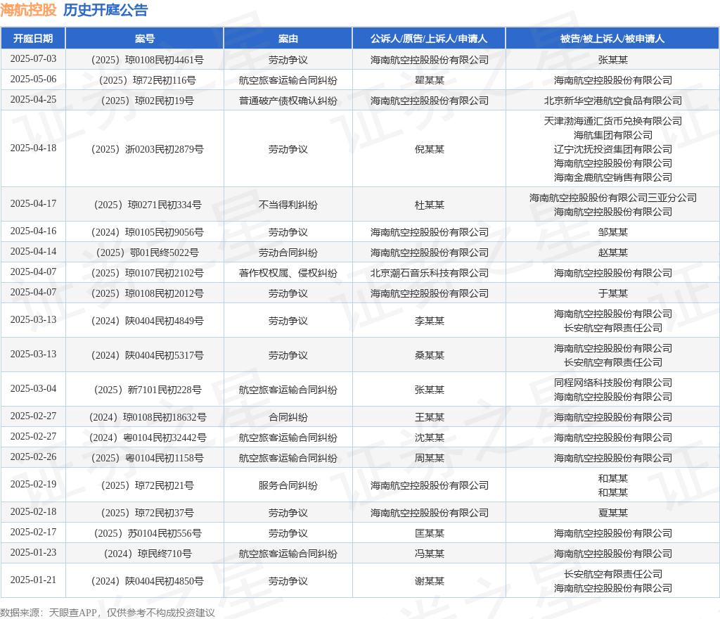Click the date cell 2025-04-14
The width and height of the screenshot is (720, 619).
click(33, 251)
